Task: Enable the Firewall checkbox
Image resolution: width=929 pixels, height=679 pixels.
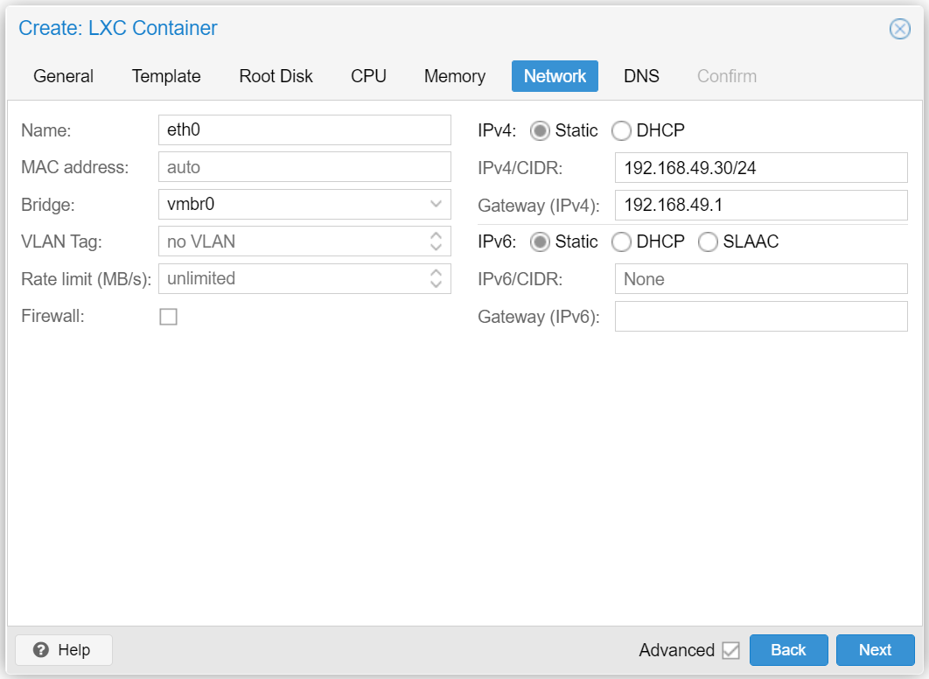Action: 168,317
